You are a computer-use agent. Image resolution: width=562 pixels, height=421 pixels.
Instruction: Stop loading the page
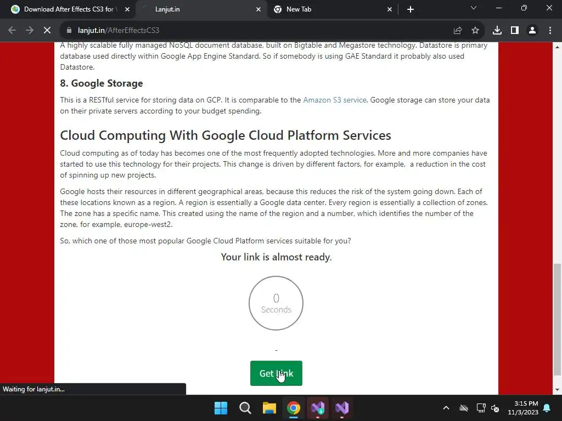(47, 30)
